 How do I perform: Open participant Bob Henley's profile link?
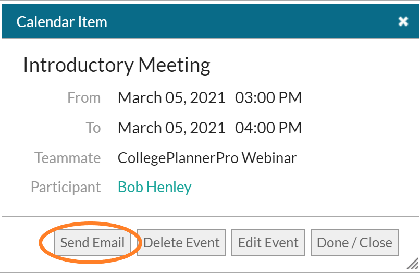(155, 187)
